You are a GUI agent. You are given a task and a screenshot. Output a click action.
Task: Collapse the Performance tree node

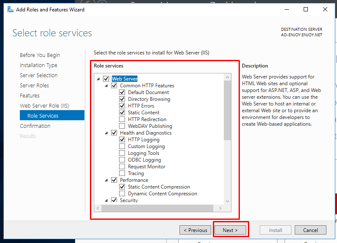(106, 180)
